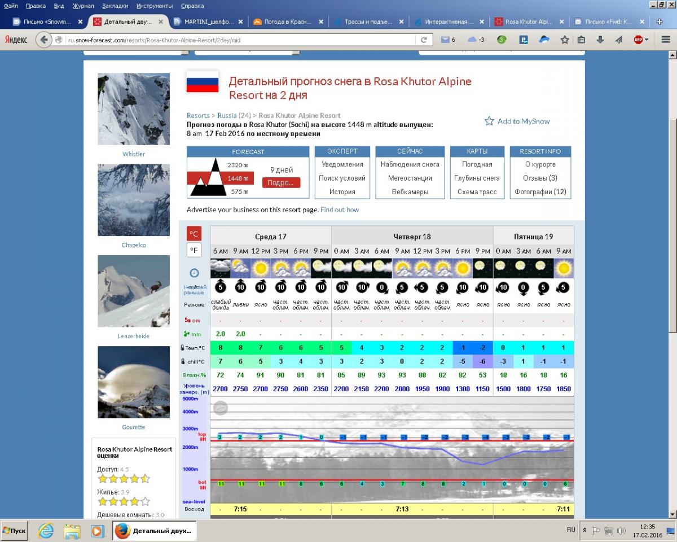Select the 575 m elevation forecast
The image size is (677, 542).
pyautogui.click(x=239, y=192)
